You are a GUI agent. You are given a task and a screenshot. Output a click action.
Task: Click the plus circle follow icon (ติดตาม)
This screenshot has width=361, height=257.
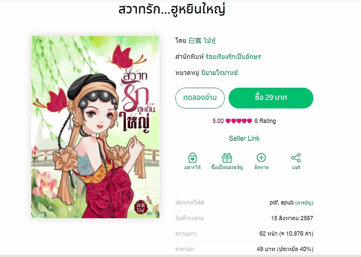261,158
